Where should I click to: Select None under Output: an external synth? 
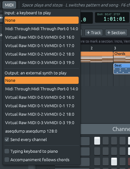[x=42, y=80]
